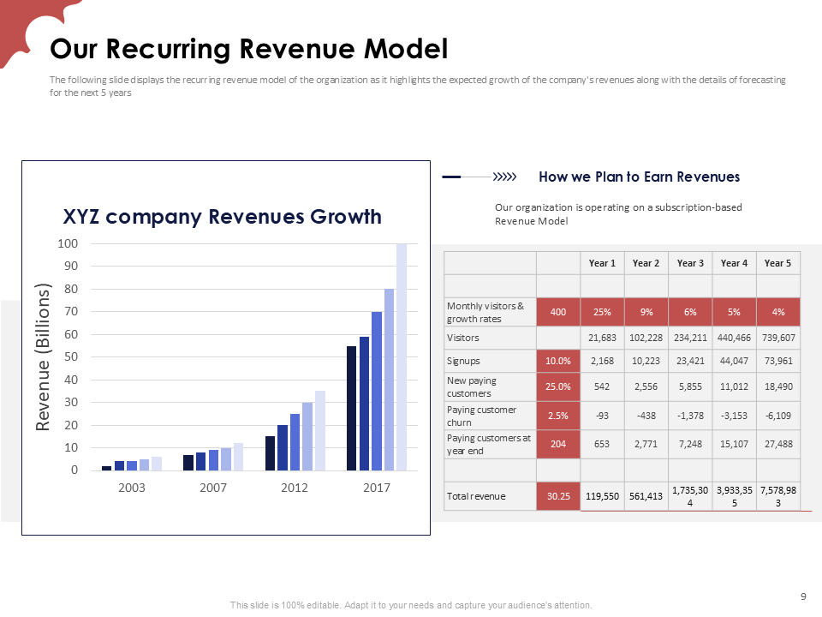Image resolution: width=822 pixels, height=617 pixels.
Task: Click the 'How we Plan to Earn Revenues' heading
Action: click(x=639, y=177)
